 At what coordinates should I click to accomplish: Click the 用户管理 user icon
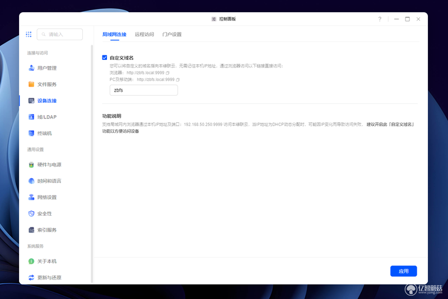(x=31, y=68)
